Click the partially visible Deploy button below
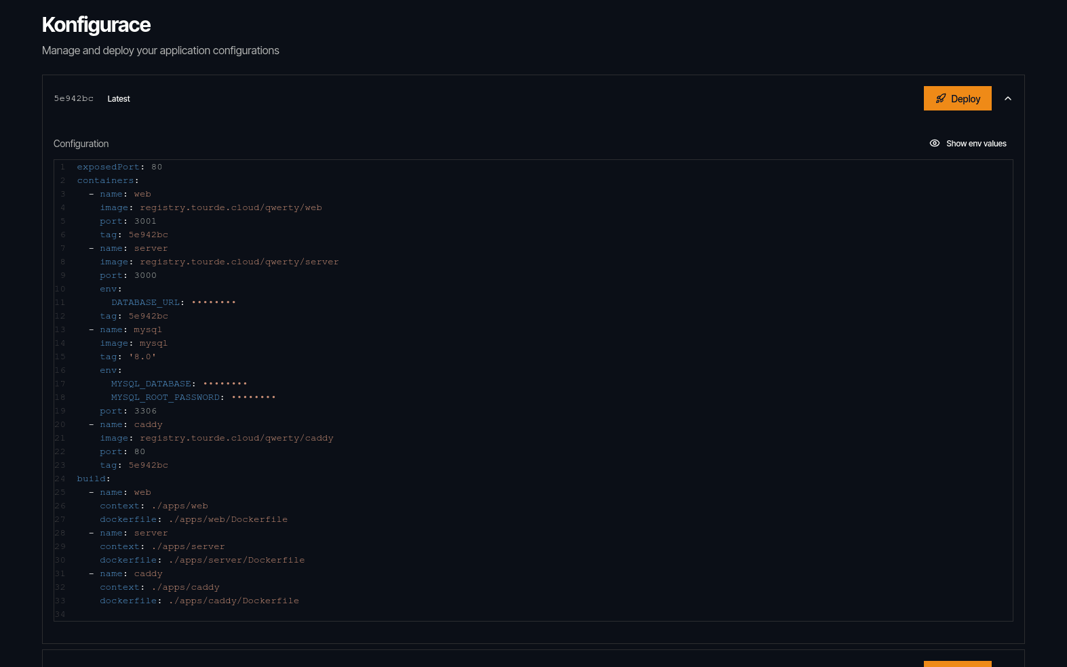The width and height of the screenshot is (1067, 667). 957,663
